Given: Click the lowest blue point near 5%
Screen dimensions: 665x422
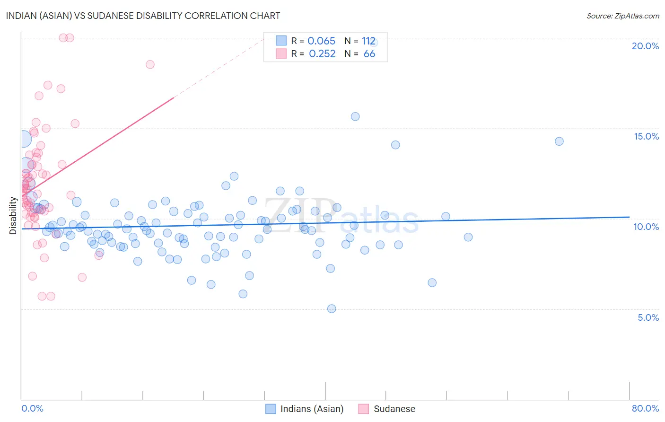Looking at the screenshot, I should pyautogui.click(x=332, y=308).
